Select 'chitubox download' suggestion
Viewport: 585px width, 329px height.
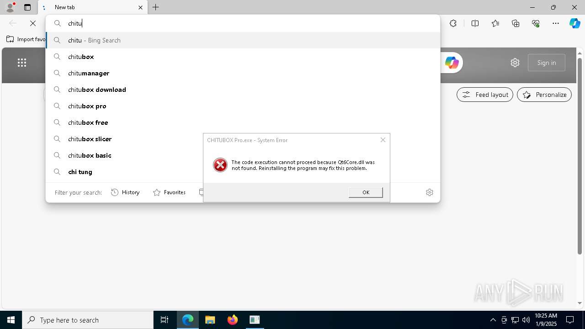pyautogui.click(x=243, y=90)
